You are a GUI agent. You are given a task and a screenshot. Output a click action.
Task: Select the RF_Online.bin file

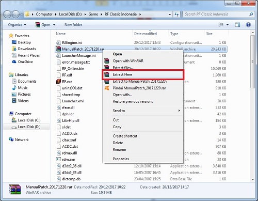[x=73, y=69]
